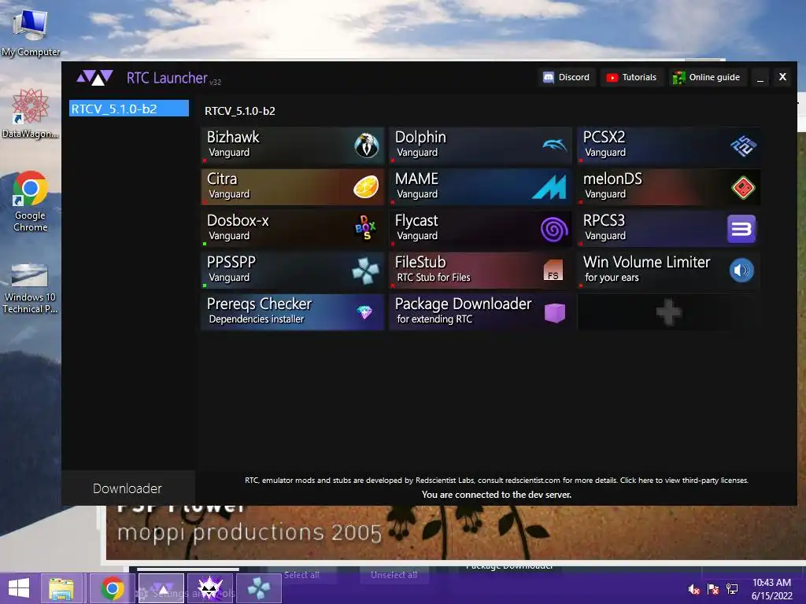Select 'Dependencies installer' text
This screenshot has height=604, width=806.
[x=257, y=319]
